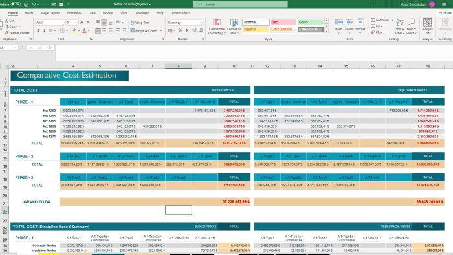Select the GRAND TOTAL label cell
Image resolution: width=453 pixels, height=255 pixels.
click(x=38, y=202)
